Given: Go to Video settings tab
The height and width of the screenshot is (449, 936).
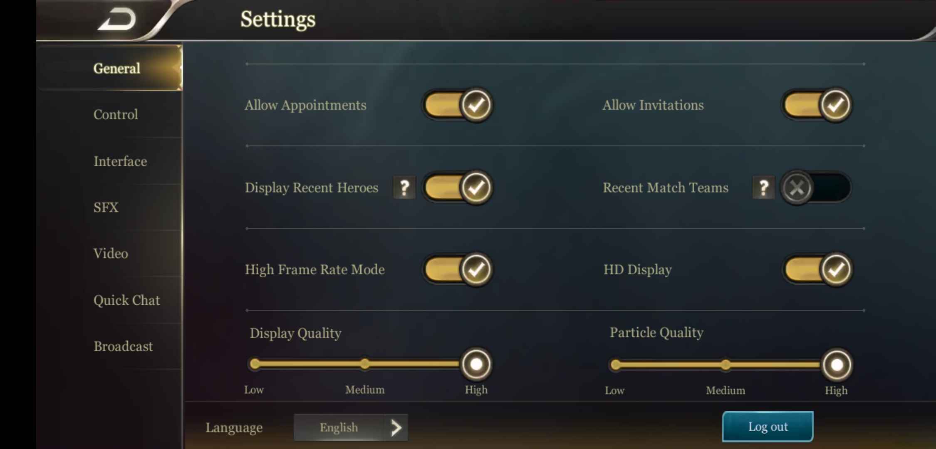Looking at the screenshot, I should click(x=110, y=253).
